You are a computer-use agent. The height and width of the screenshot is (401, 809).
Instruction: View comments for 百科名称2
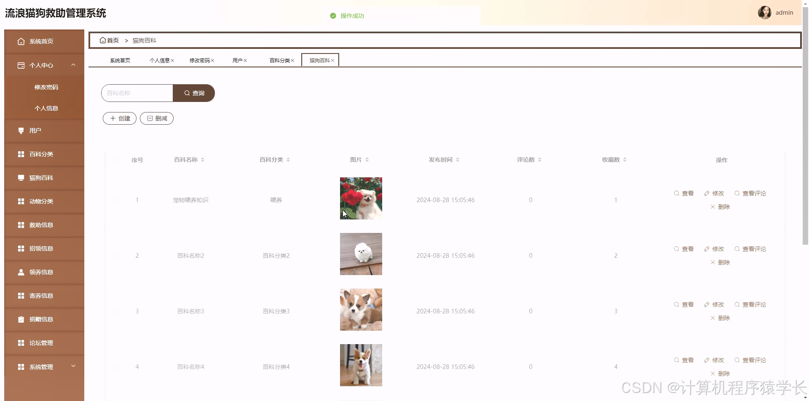750,249
